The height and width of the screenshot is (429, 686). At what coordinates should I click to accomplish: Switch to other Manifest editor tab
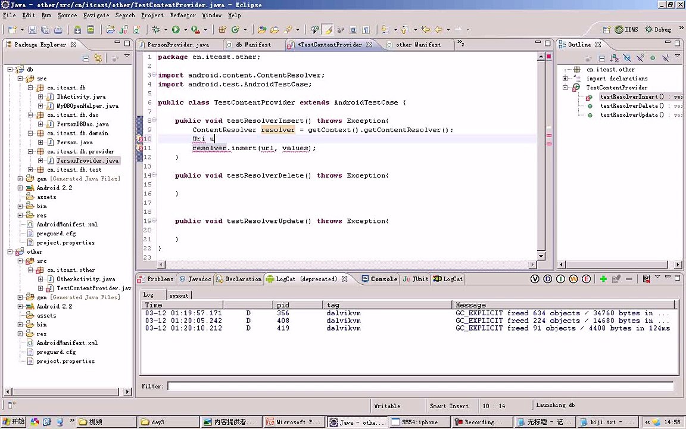click(x=418, y=45)
